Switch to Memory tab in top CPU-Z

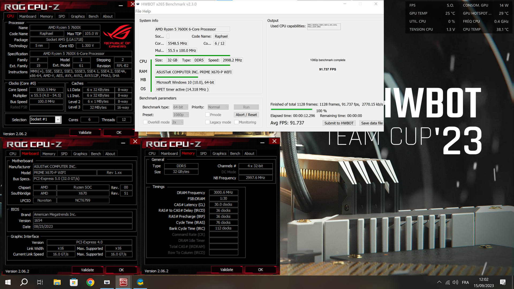pyautogui.click(x=46, y=16)
